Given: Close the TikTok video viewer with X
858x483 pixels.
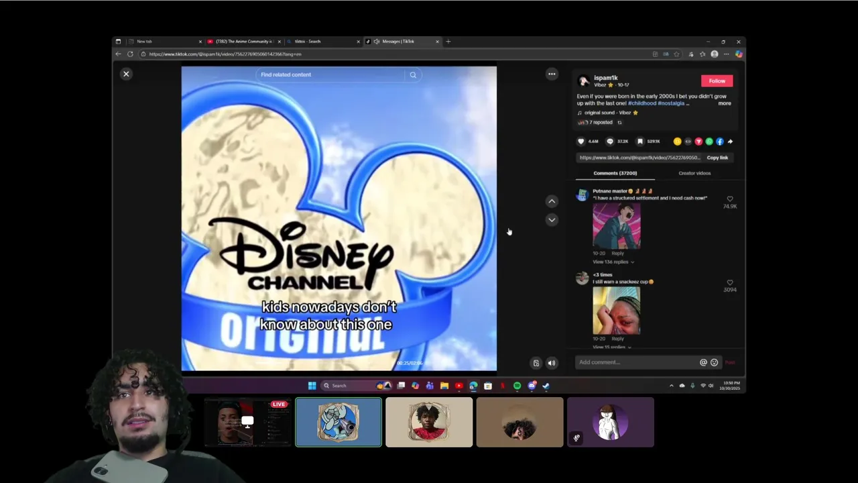Looking at the screenshot, I should coord(126,74).
